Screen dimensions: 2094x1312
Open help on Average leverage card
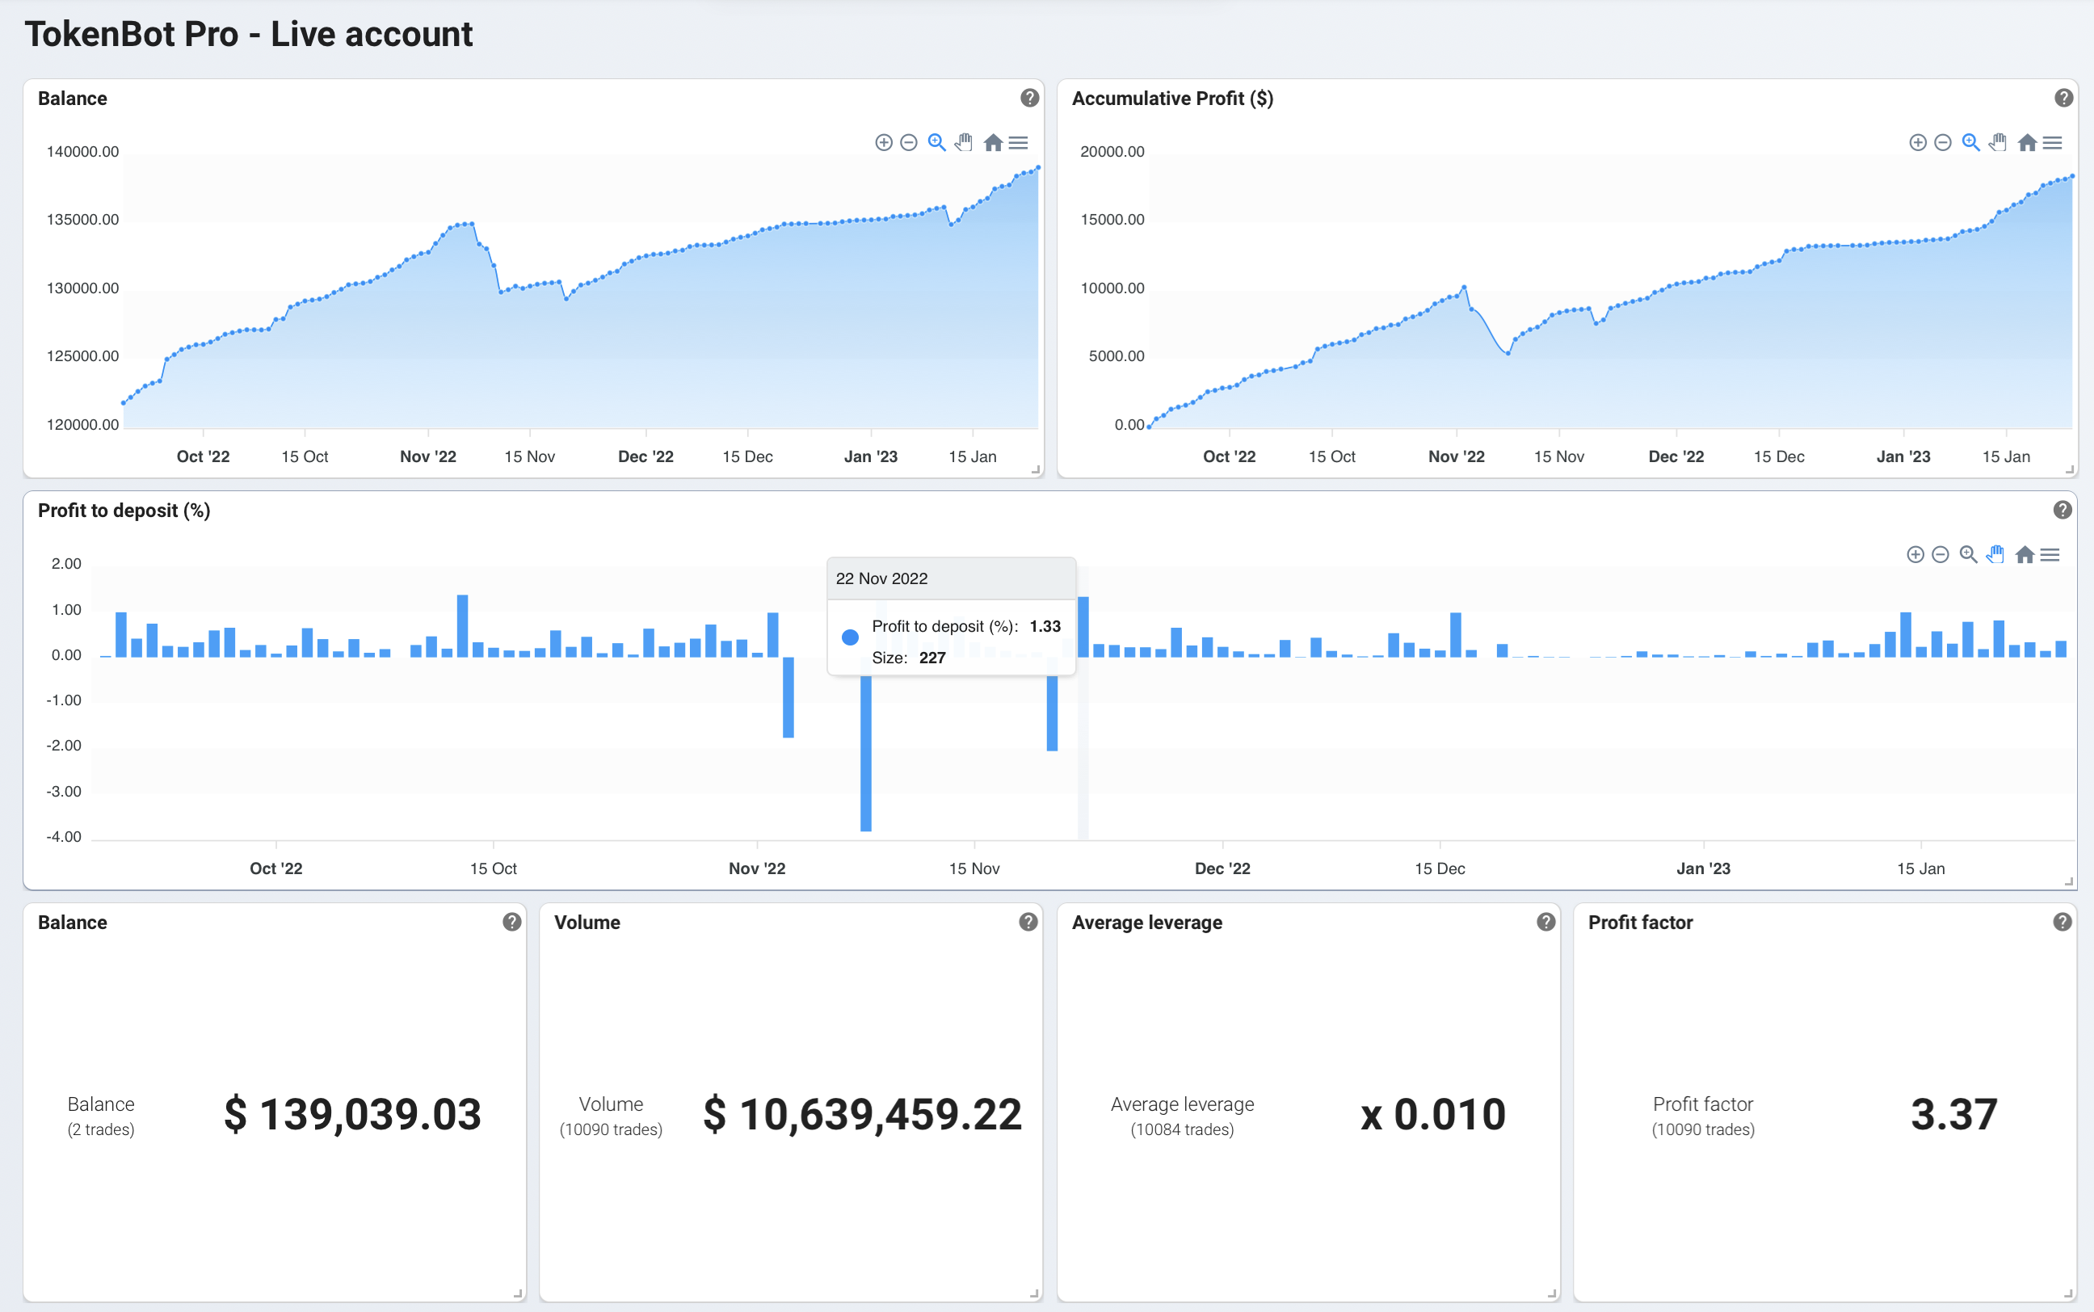coord(1545,922)
